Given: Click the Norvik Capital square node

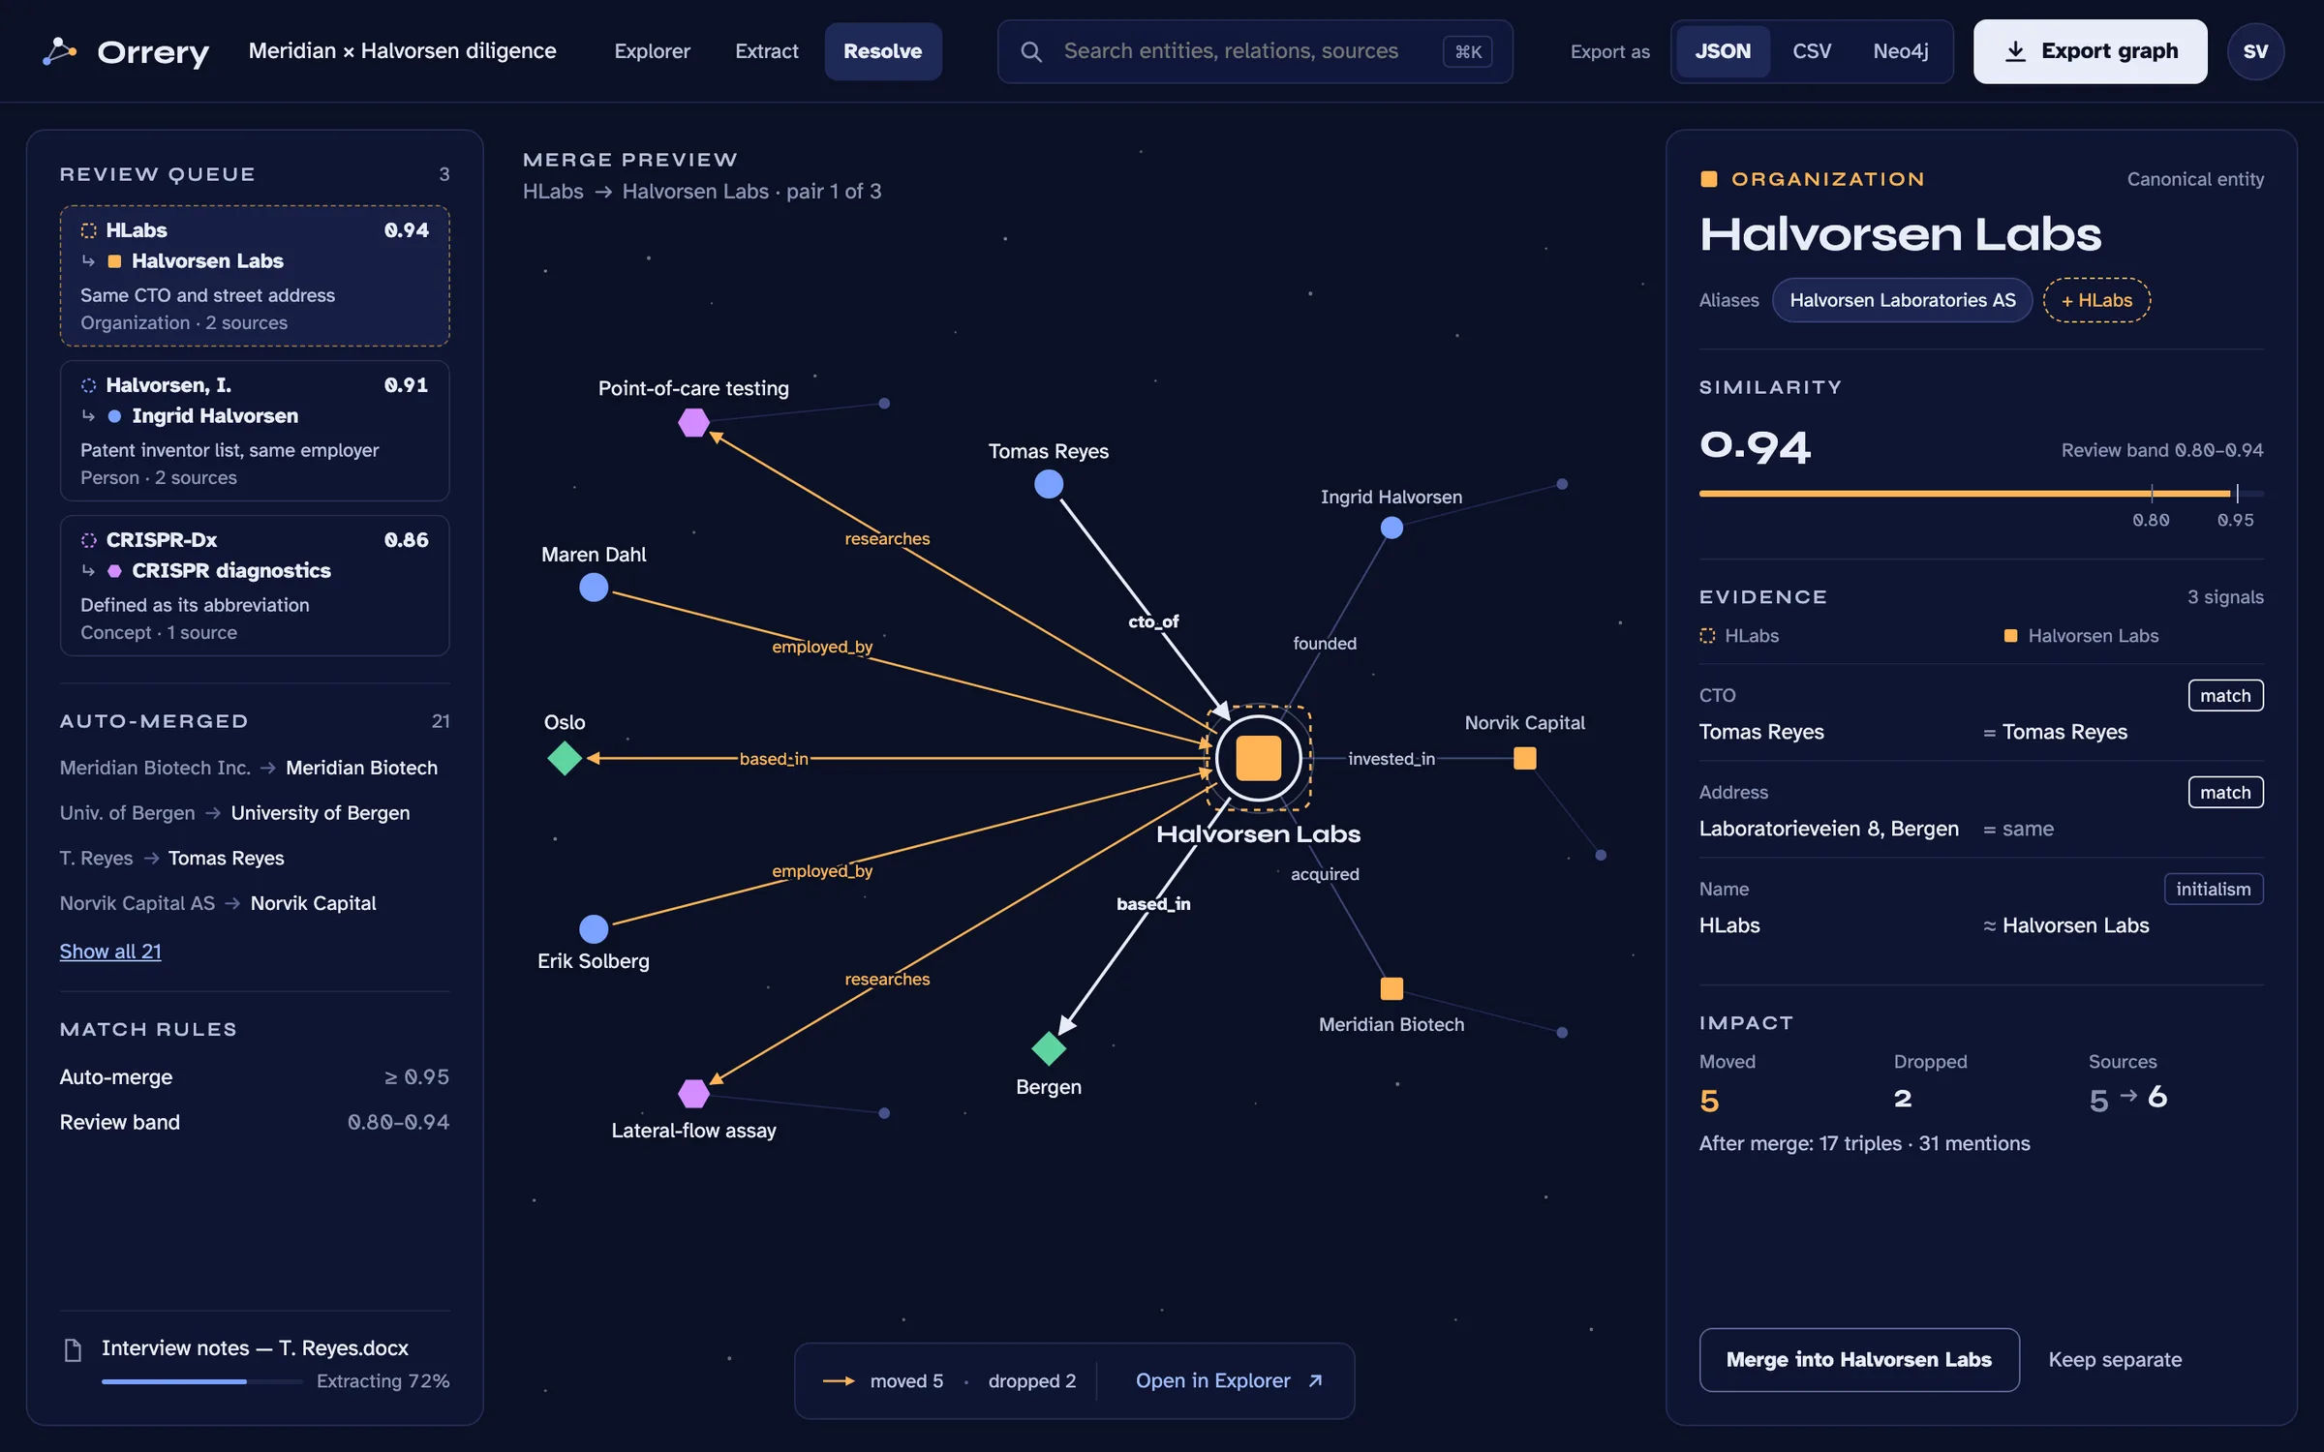Looking at the screenshot, I should (x=1525, y=758).
